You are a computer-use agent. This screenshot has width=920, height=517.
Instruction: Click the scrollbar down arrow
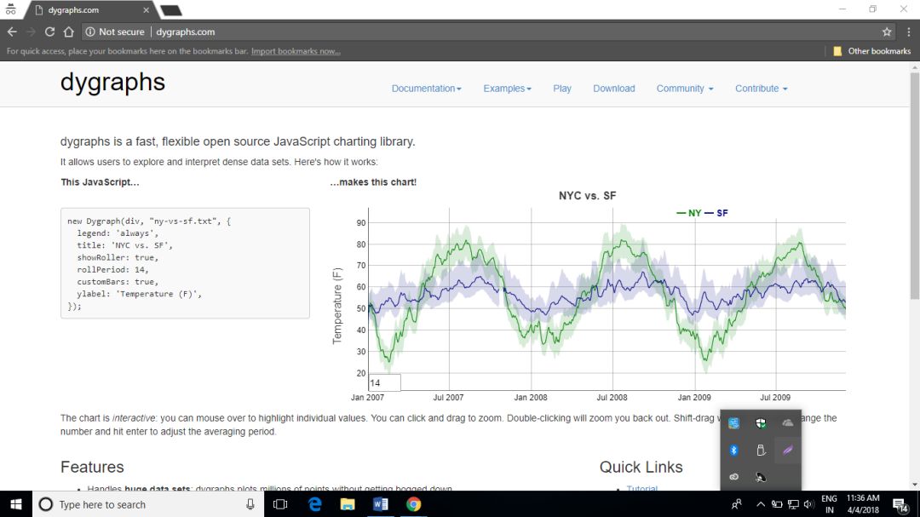(915, 485)
